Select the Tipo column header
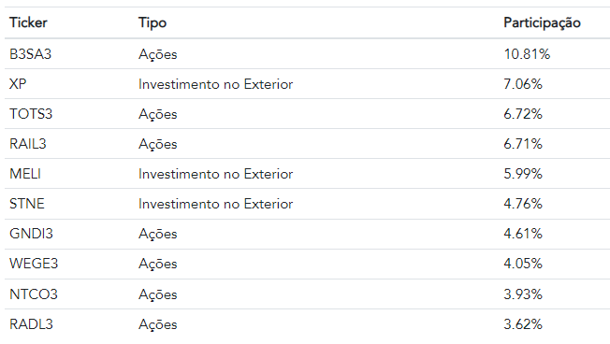Screen dimensions: 610x344 point(152,23)
